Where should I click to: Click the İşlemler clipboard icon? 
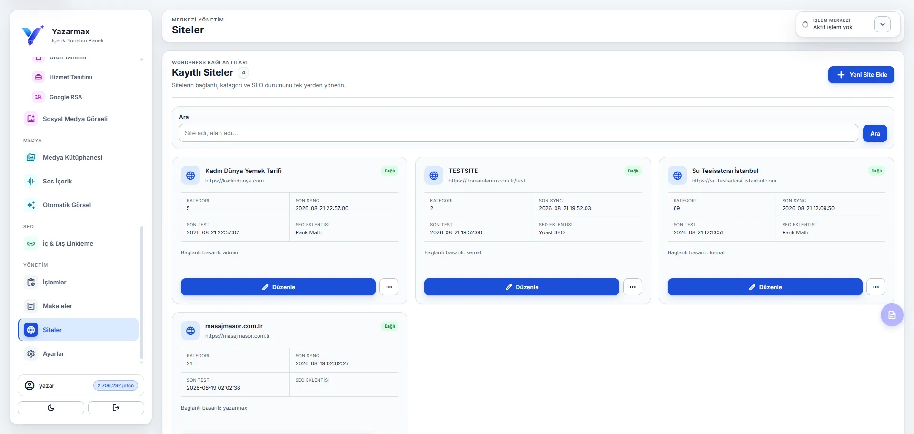pos(31,282)
